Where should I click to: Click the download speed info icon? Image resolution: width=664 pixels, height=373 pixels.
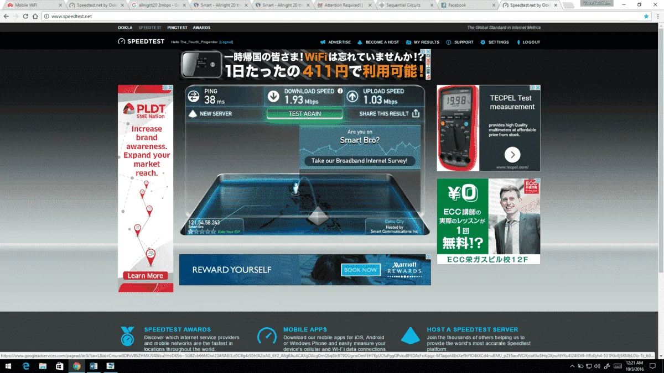[x=340, y=91]
